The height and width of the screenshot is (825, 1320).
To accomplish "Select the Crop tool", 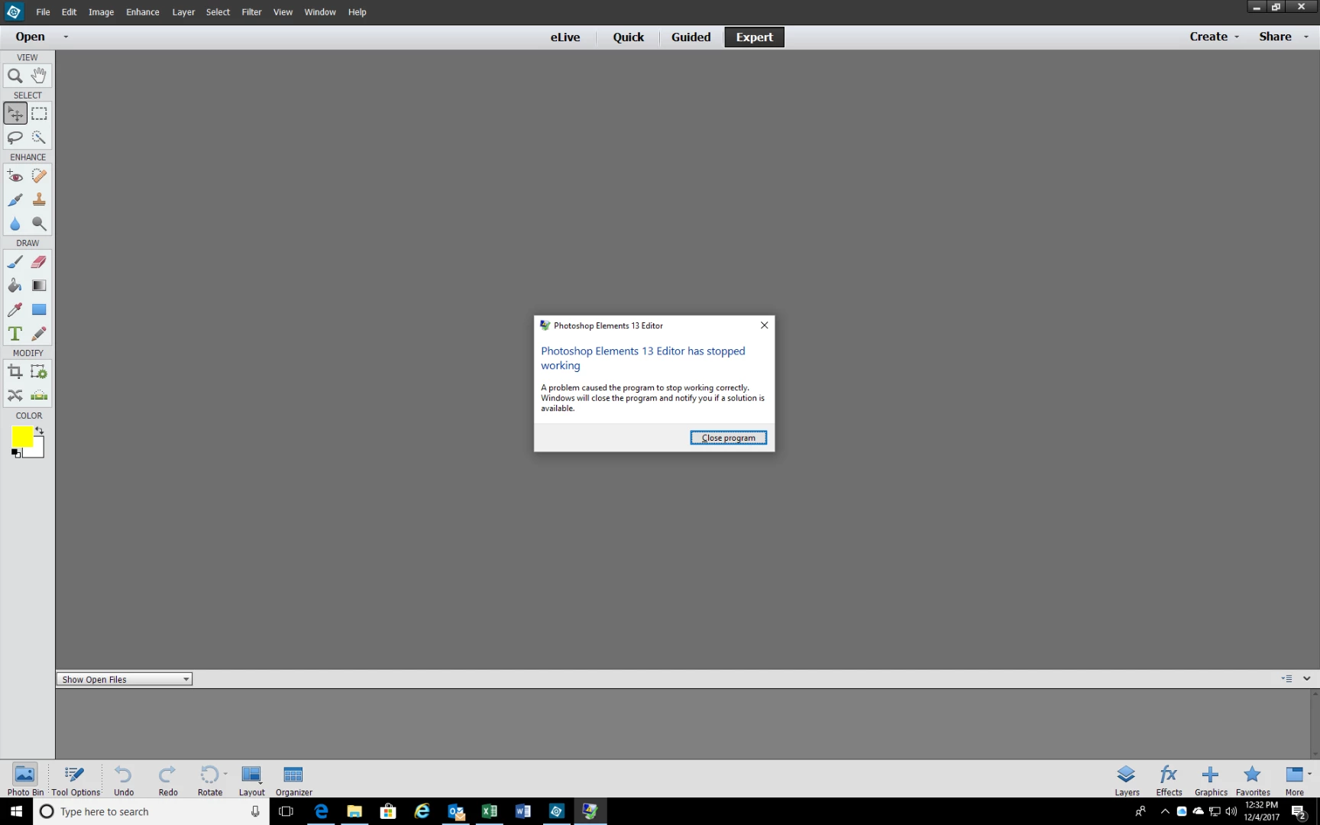I will click(15, 372).
